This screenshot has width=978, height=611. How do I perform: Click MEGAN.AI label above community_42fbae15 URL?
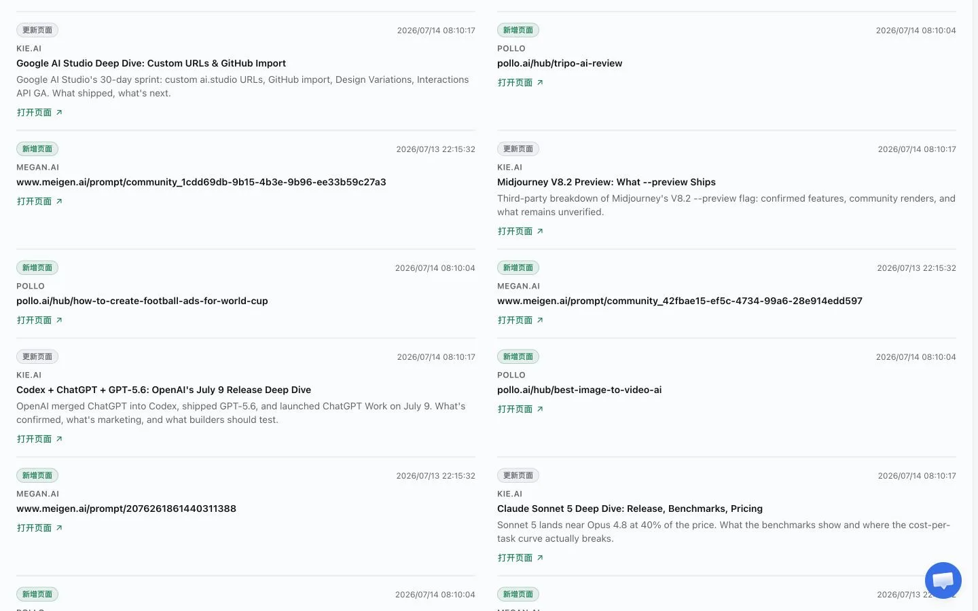(x=519, y=286)
